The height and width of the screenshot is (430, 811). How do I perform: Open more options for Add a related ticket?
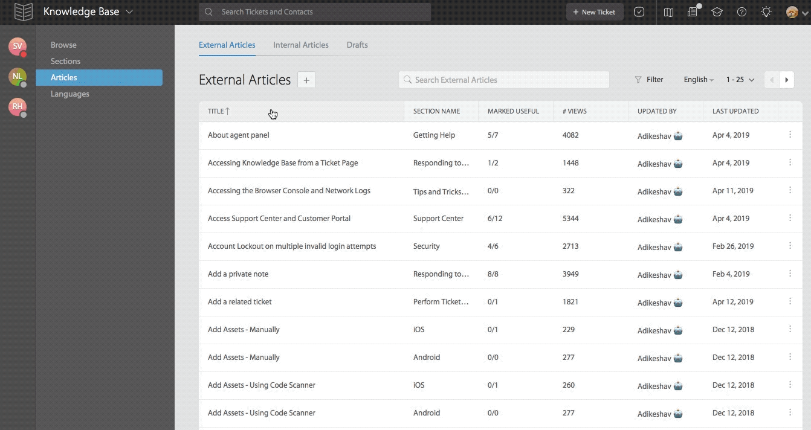tap(790, 301)
